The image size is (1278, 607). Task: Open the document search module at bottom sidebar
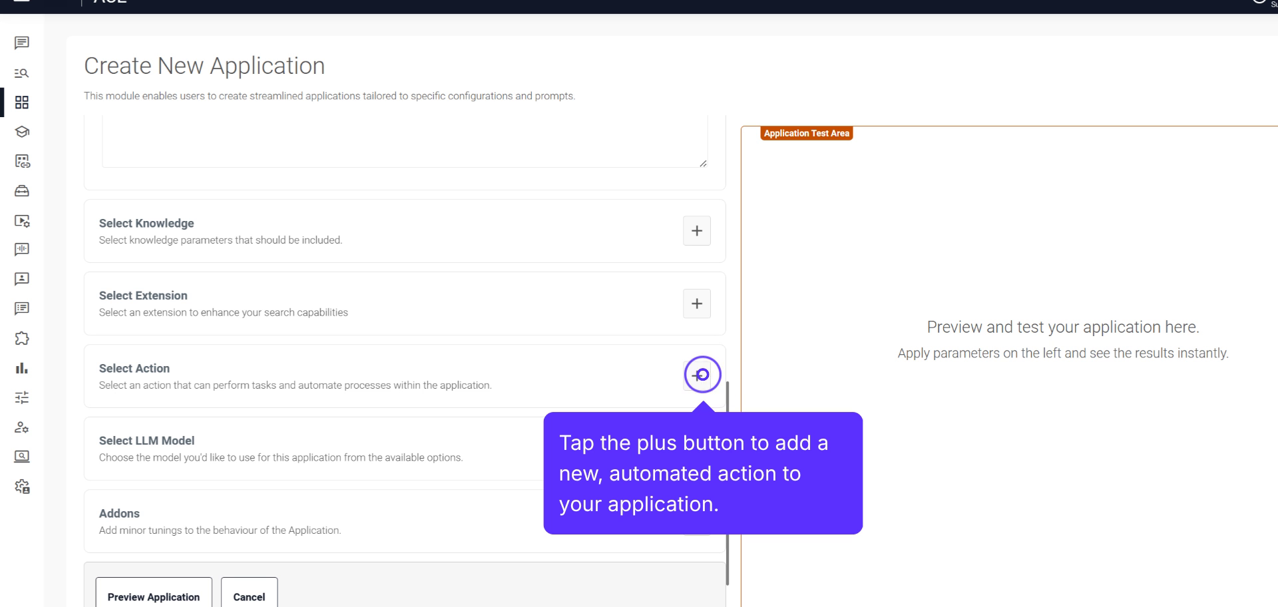pos(22,457)
